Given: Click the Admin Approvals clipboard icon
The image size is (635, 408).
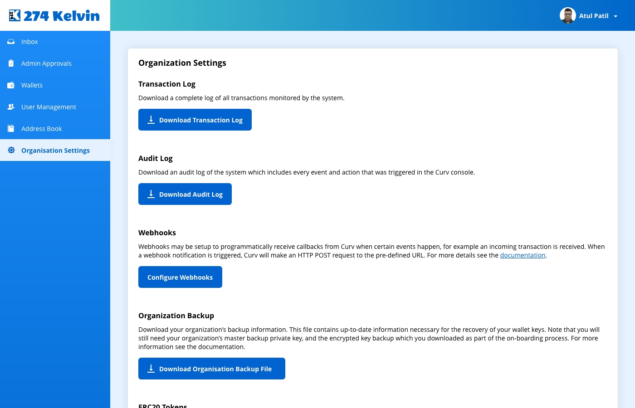Looking at the screenshot, I should pos(11,63).
